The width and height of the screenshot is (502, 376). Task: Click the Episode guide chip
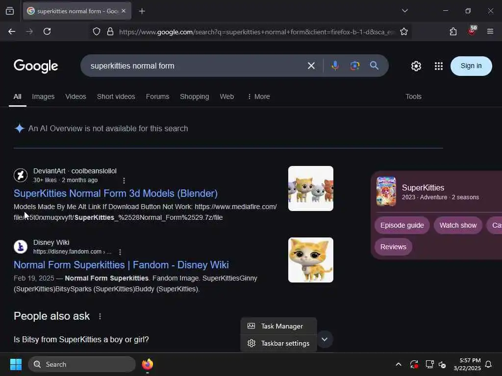(x=402, y=225)
